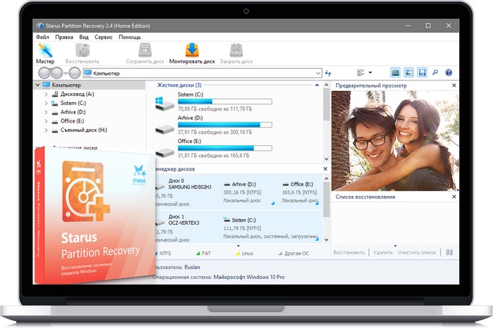Select Sistem (C:) in the tree

click(x=73, y=103)
